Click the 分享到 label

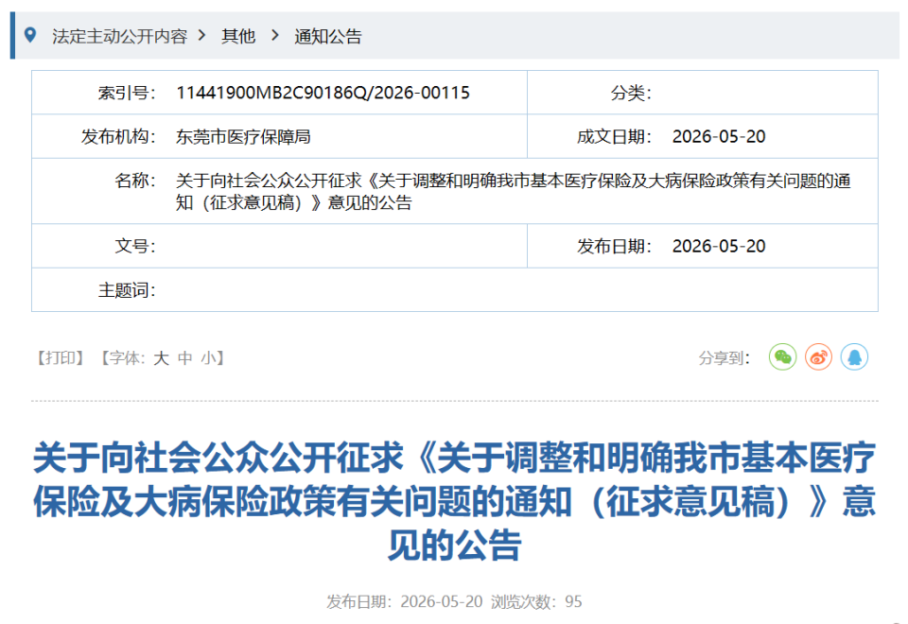[x=725, y=358]
